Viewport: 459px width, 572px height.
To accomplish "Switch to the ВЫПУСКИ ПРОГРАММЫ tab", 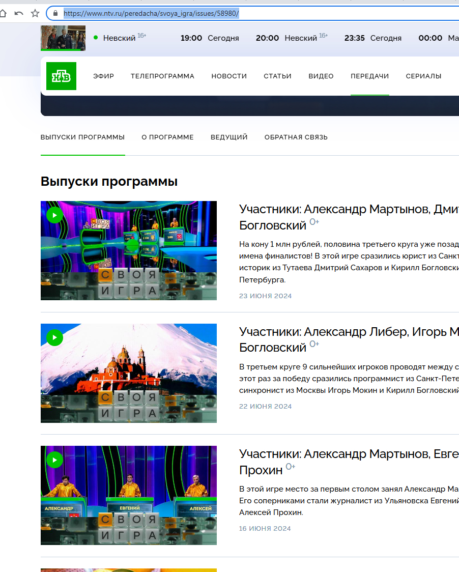I will point(82,137).
